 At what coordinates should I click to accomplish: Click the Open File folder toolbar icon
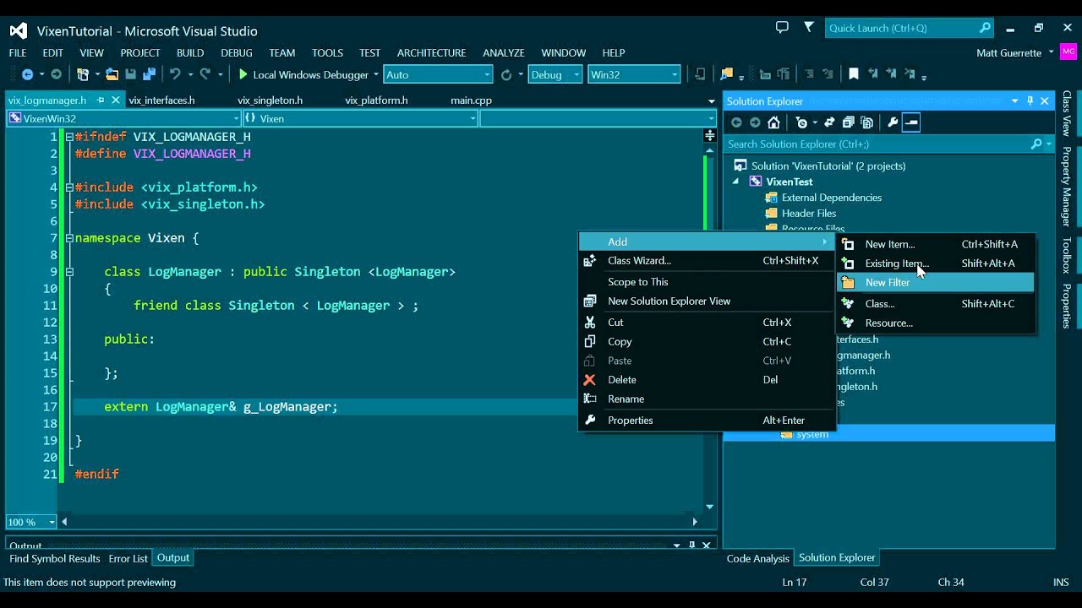click(112, 74)
